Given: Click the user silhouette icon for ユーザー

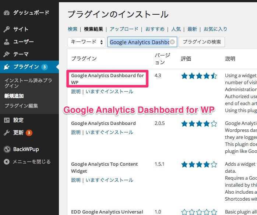Looking at the screenshot, I should 7,42.
